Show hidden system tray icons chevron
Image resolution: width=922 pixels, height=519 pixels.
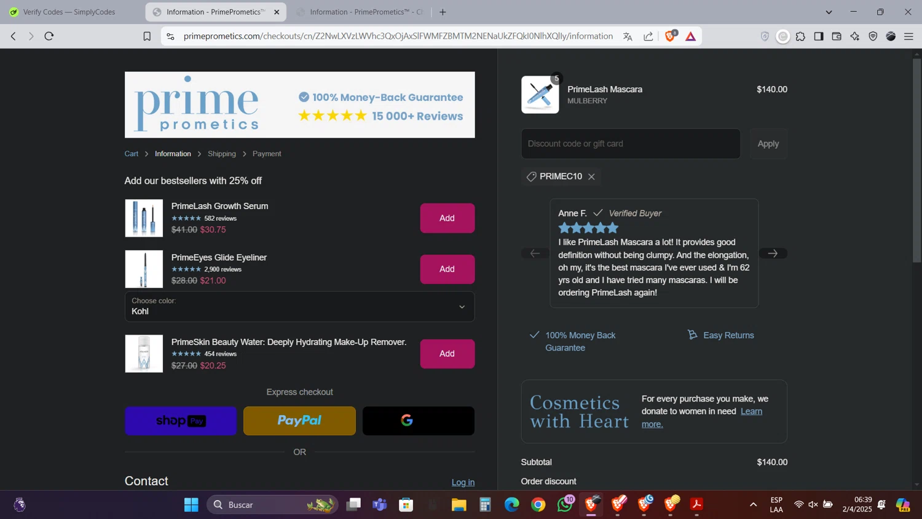(753, 505)
